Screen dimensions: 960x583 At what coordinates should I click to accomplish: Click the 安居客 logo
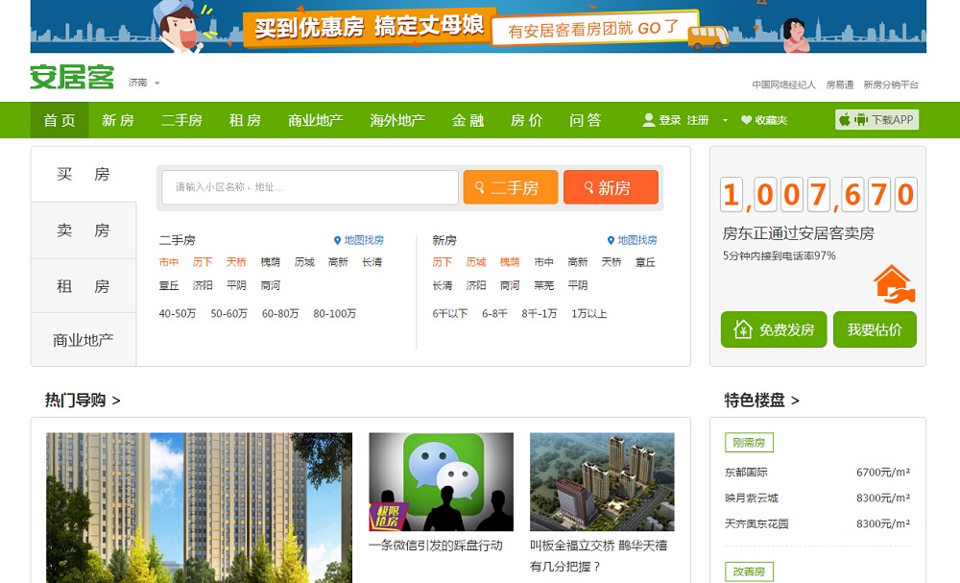click(x=72, y=77)
